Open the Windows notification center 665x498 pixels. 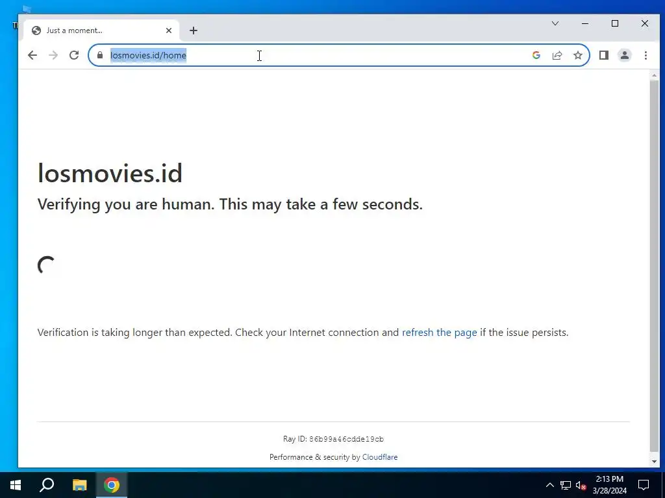coord(644,485)
